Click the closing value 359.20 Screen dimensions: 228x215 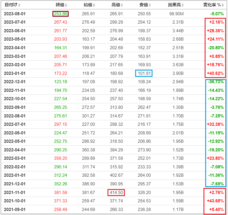pyautogui.click(x=61, y=158)
